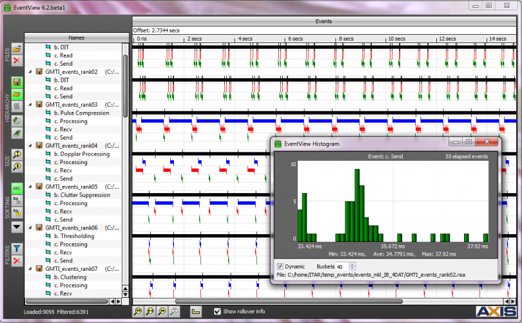522x323 pixels.
Task: Collapse the GMTI_events_rank03 tree node
Action: click(x=30, y=104)
